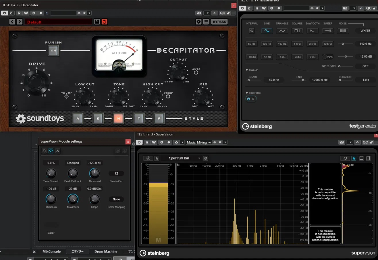
Task: Set TestGenerator level to -6 dB
Action: click(x=282, y=57)
